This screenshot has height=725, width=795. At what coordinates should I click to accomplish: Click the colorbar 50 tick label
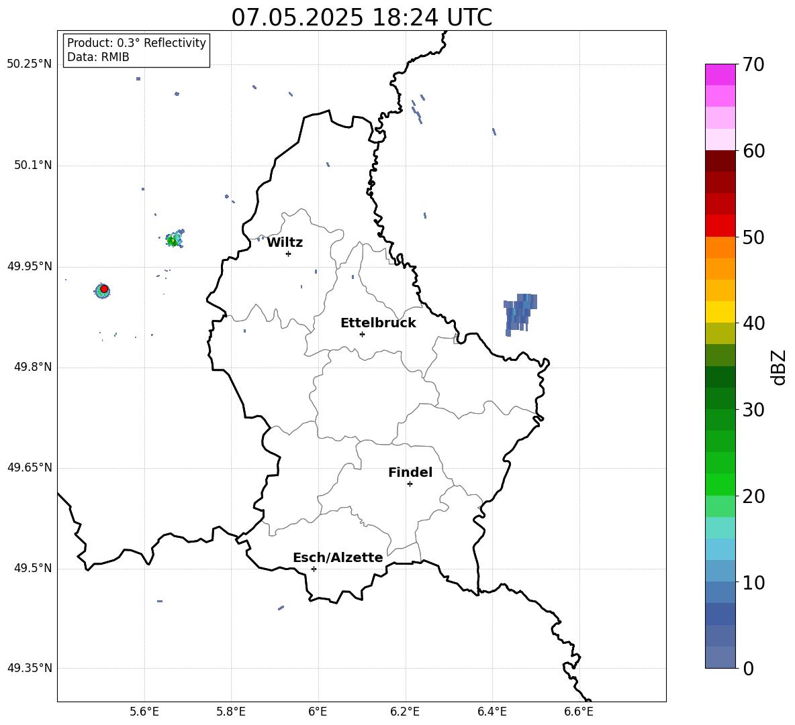coord(753,237)
